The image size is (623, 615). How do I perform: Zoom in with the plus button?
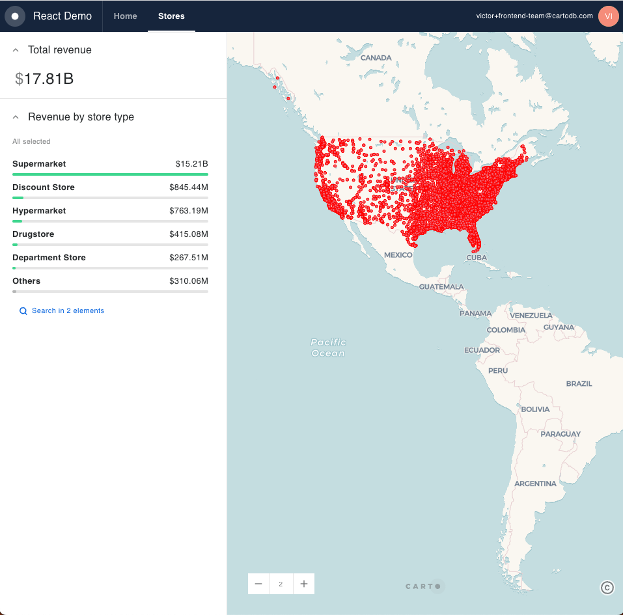(304, 584)
